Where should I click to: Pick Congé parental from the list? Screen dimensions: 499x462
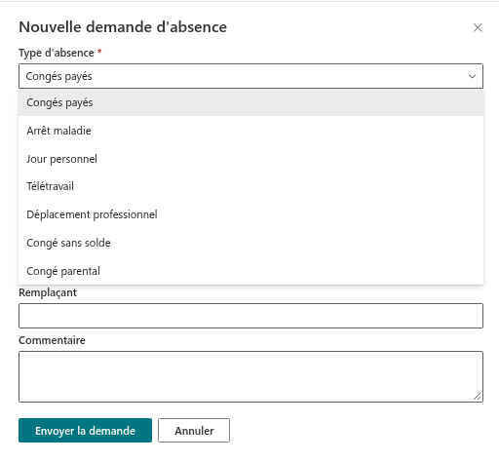point(250,271)
